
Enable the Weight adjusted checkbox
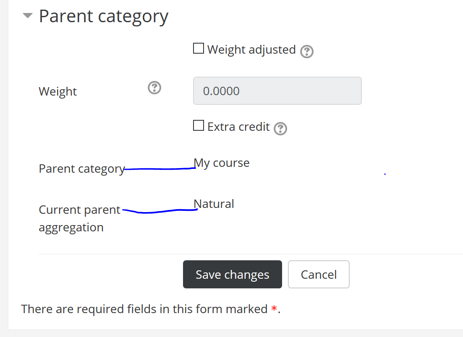pyautogui.click(x=199, y=48)
